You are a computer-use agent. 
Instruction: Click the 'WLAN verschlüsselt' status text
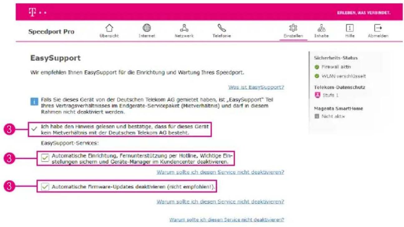coord(344,76)
